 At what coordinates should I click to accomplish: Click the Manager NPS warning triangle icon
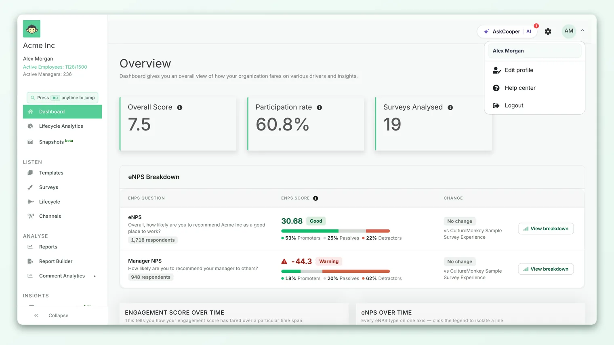point(284,261)
